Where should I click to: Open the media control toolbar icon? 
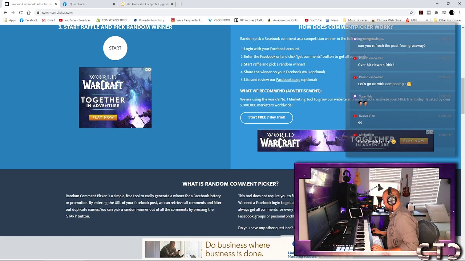(x=444, y=12)
